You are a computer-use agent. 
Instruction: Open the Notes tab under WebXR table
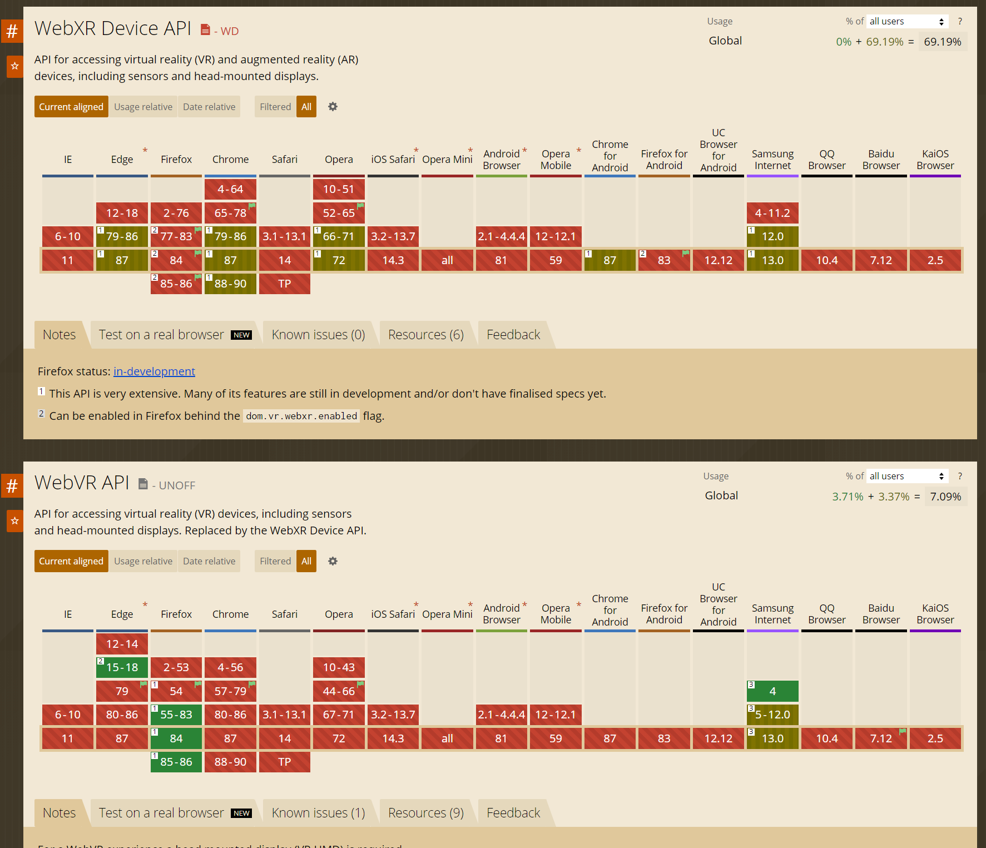[x=60, y=335]
